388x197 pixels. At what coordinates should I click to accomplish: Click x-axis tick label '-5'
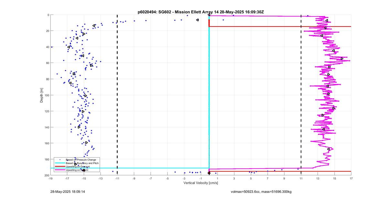click(167, 178)
